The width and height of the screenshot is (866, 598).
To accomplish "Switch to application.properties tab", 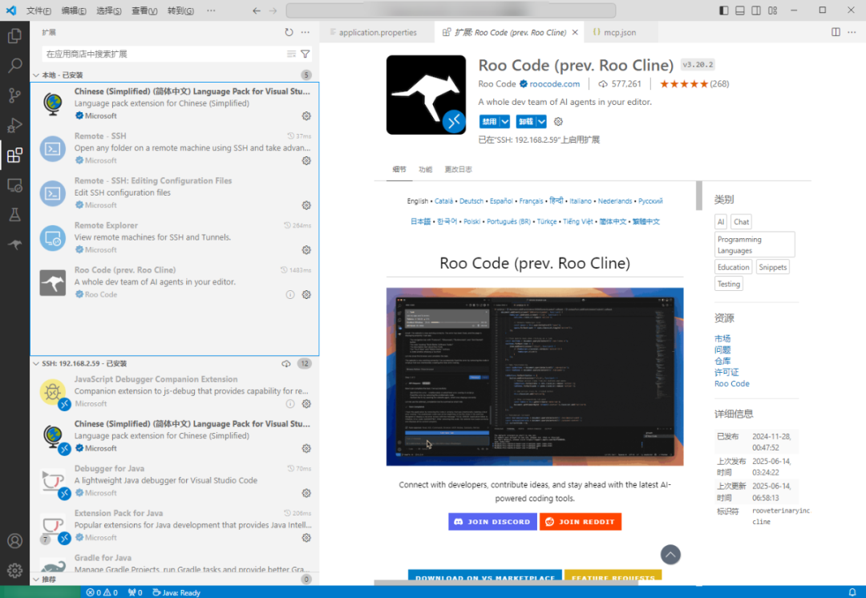I will point(378,33).
